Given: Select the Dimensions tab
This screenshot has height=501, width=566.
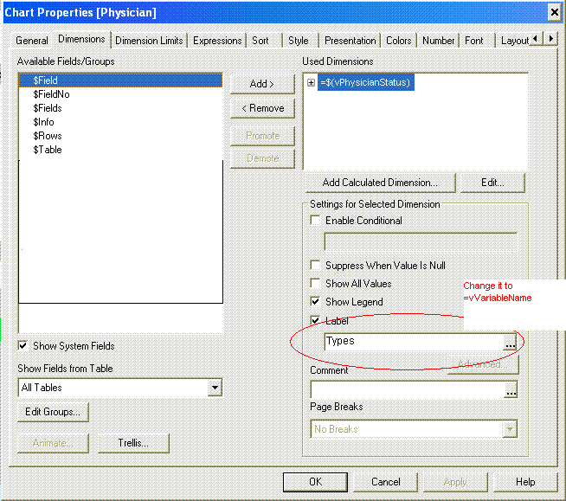Looking at the screenshot, I should click(81, 39).
